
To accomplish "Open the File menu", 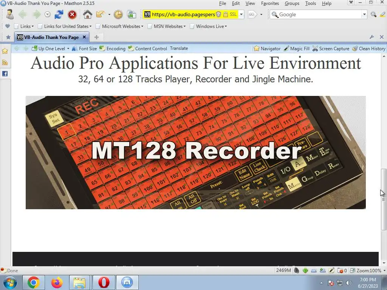I will click(x=222, y=3).
